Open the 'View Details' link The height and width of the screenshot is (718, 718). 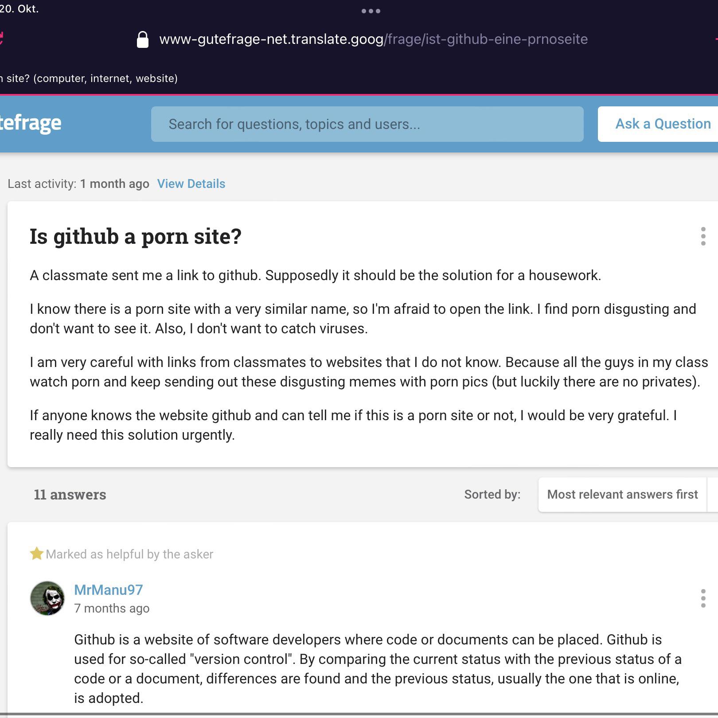[x=191, y=184]
